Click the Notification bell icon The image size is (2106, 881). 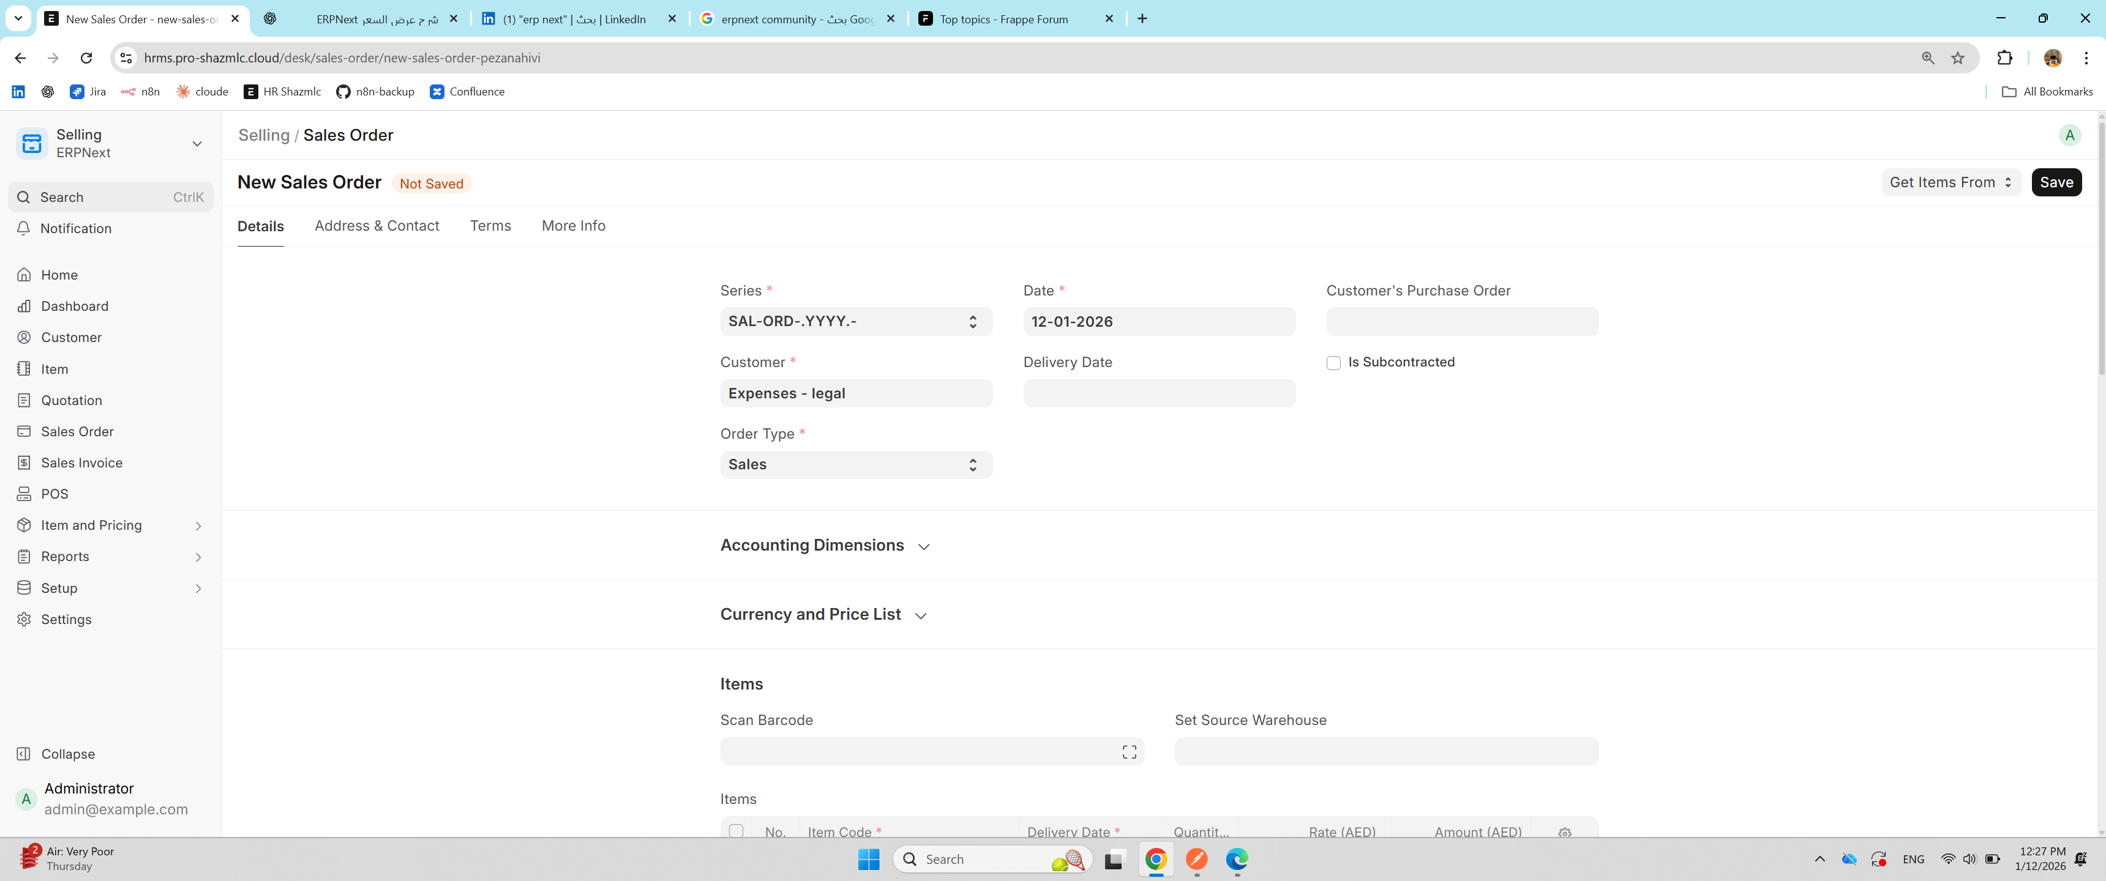24,229
